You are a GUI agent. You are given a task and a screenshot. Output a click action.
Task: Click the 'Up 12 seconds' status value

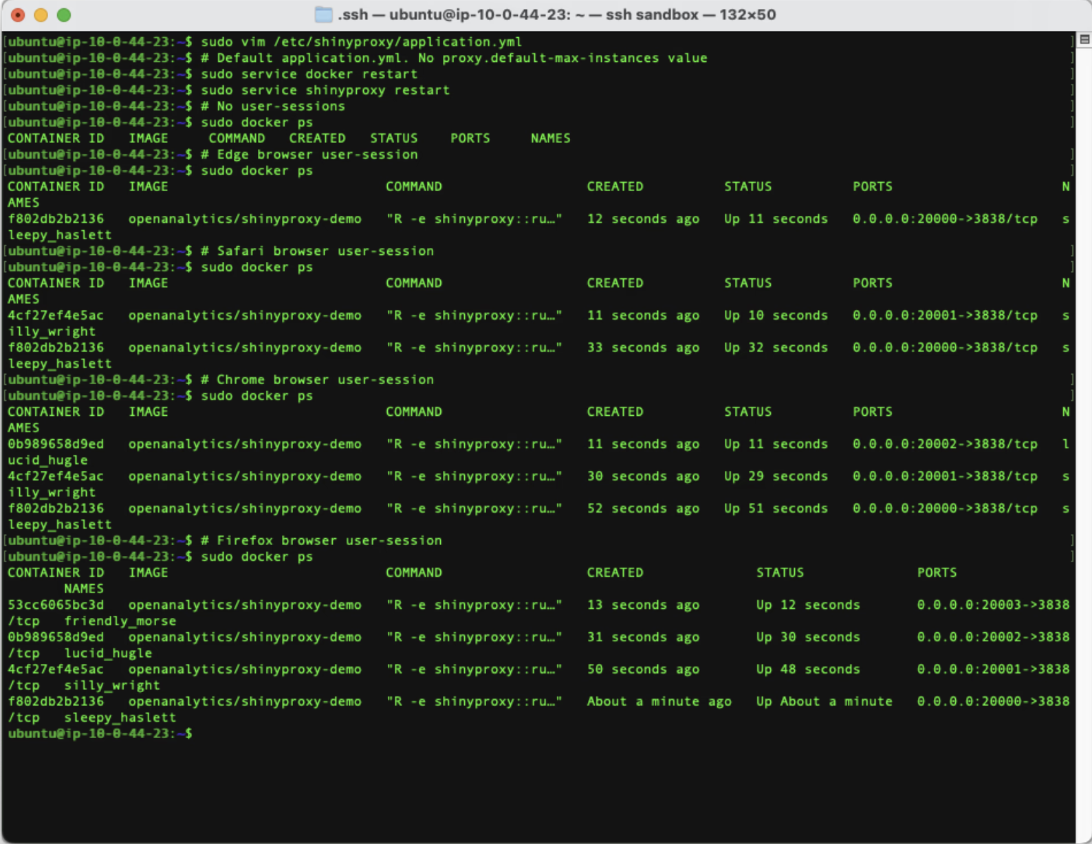coord(808,605)
